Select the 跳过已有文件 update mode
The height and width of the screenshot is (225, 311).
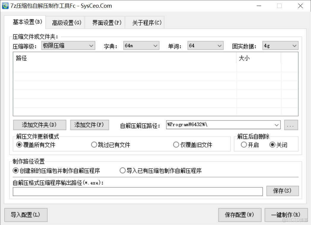click(x=94, y=145)
